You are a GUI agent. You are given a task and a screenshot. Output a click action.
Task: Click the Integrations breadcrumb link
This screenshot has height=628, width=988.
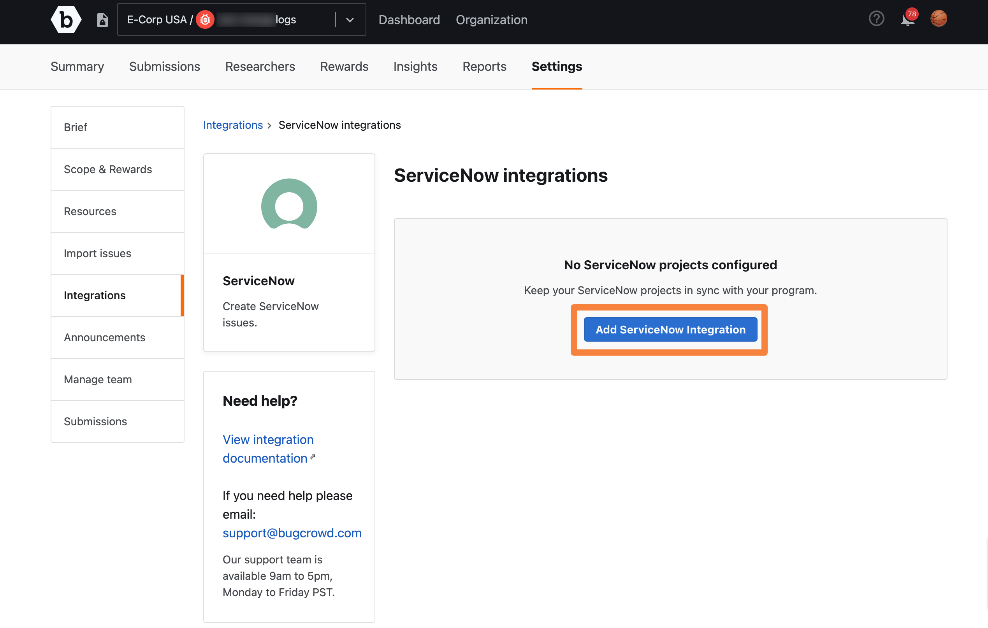233,125
